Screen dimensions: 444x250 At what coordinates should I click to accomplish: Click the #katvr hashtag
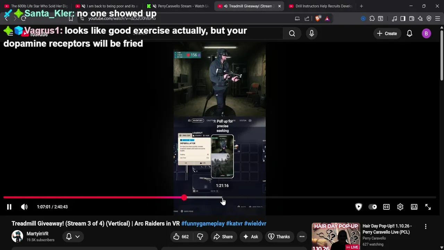tap(234, 224)
